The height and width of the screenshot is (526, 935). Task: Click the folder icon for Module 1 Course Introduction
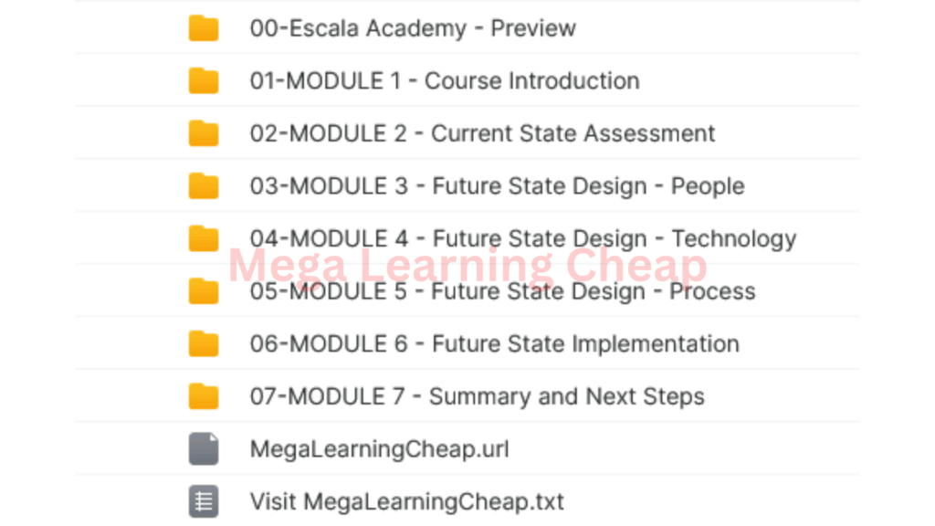click(204, 81)
